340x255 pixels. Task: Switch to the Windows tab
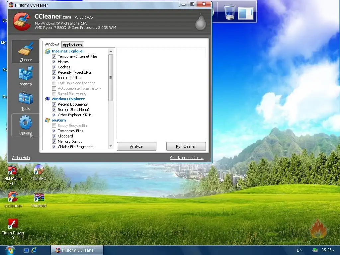(51, 44)
